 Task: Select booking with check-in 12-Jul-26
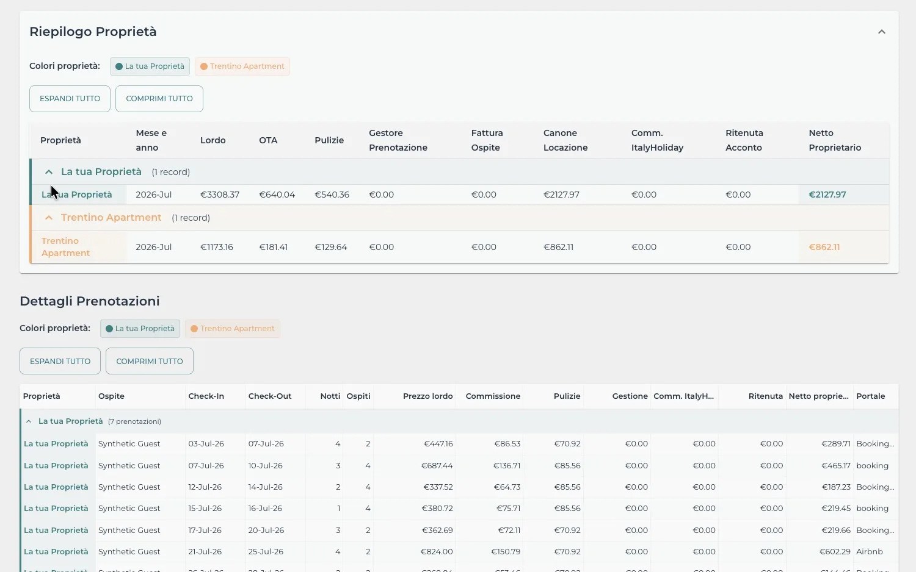point(205,487)
